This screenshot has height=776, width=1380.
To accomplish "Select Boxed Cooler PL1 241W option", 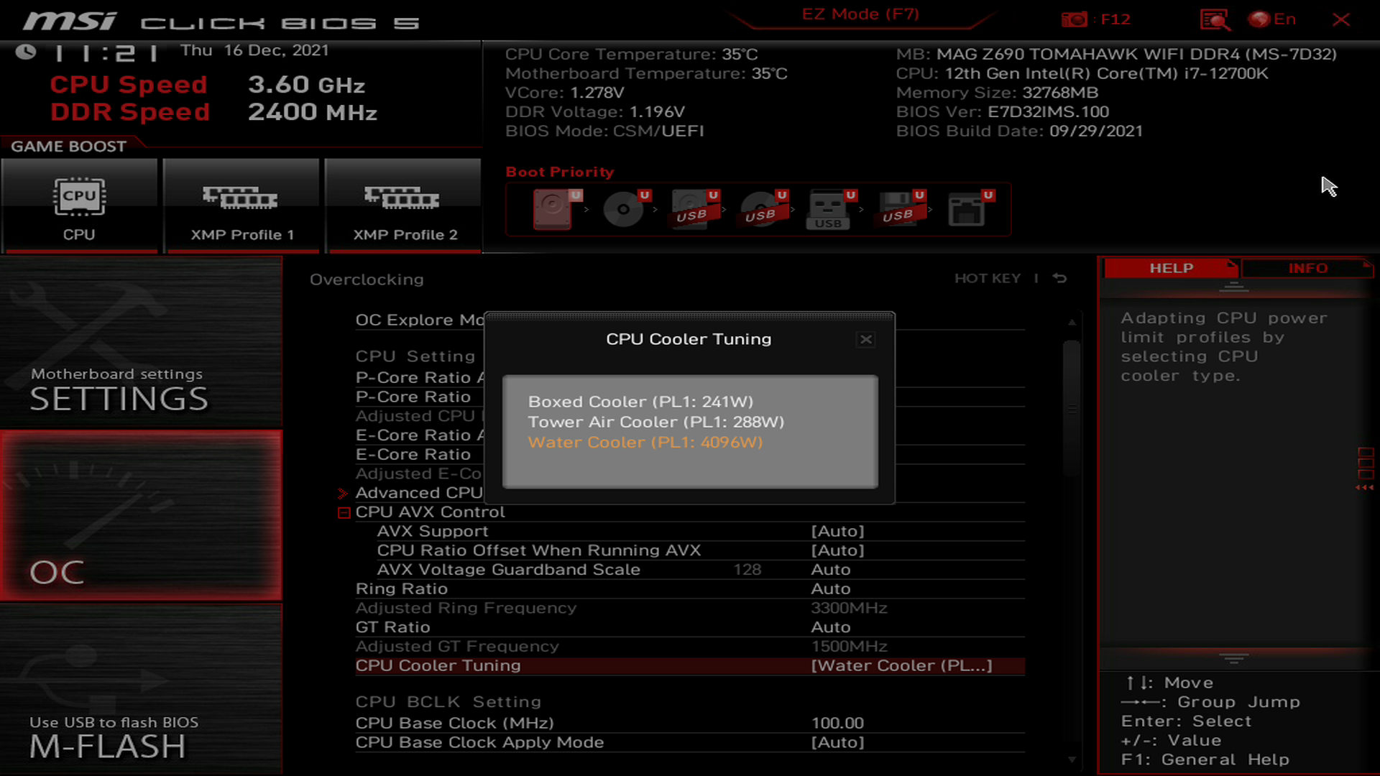I will 640,401.
